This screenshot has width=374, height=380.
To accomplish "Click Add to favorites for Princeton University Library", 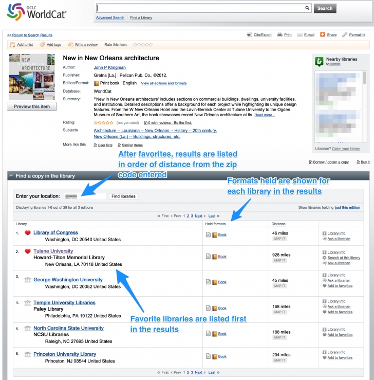I will pos(340,357).
